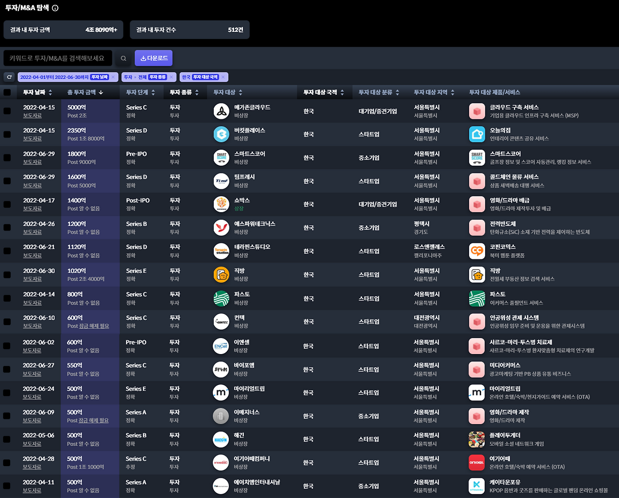Viewport: 619px width, 498px height.
Task: Open 보도자료 link in 쇼박스 row
Action: pos(32,209)
